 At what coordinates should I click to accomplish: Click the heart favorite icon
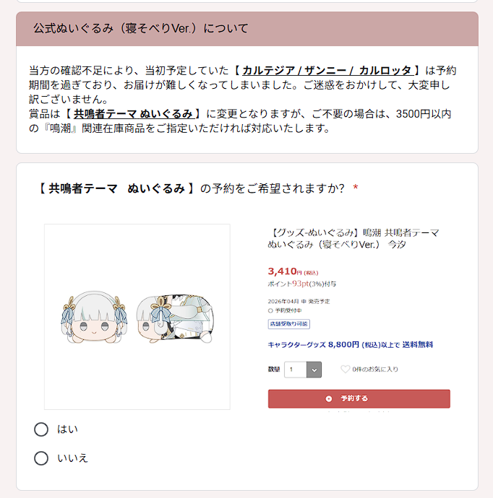pos(345,369)
